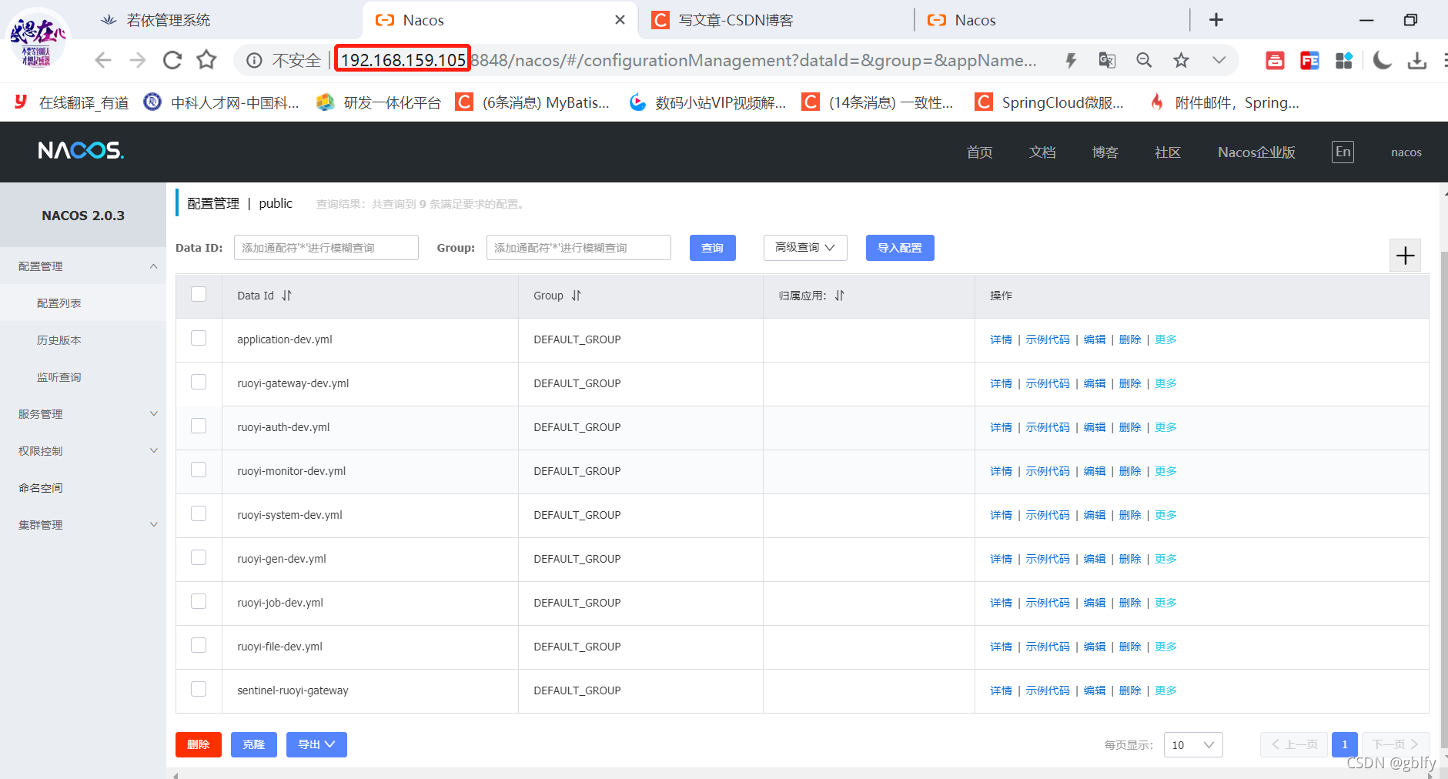This screenshot has height=779, width=1448.
Task: Click the favorites star icon right of address bar
Action: point(1182,60)
